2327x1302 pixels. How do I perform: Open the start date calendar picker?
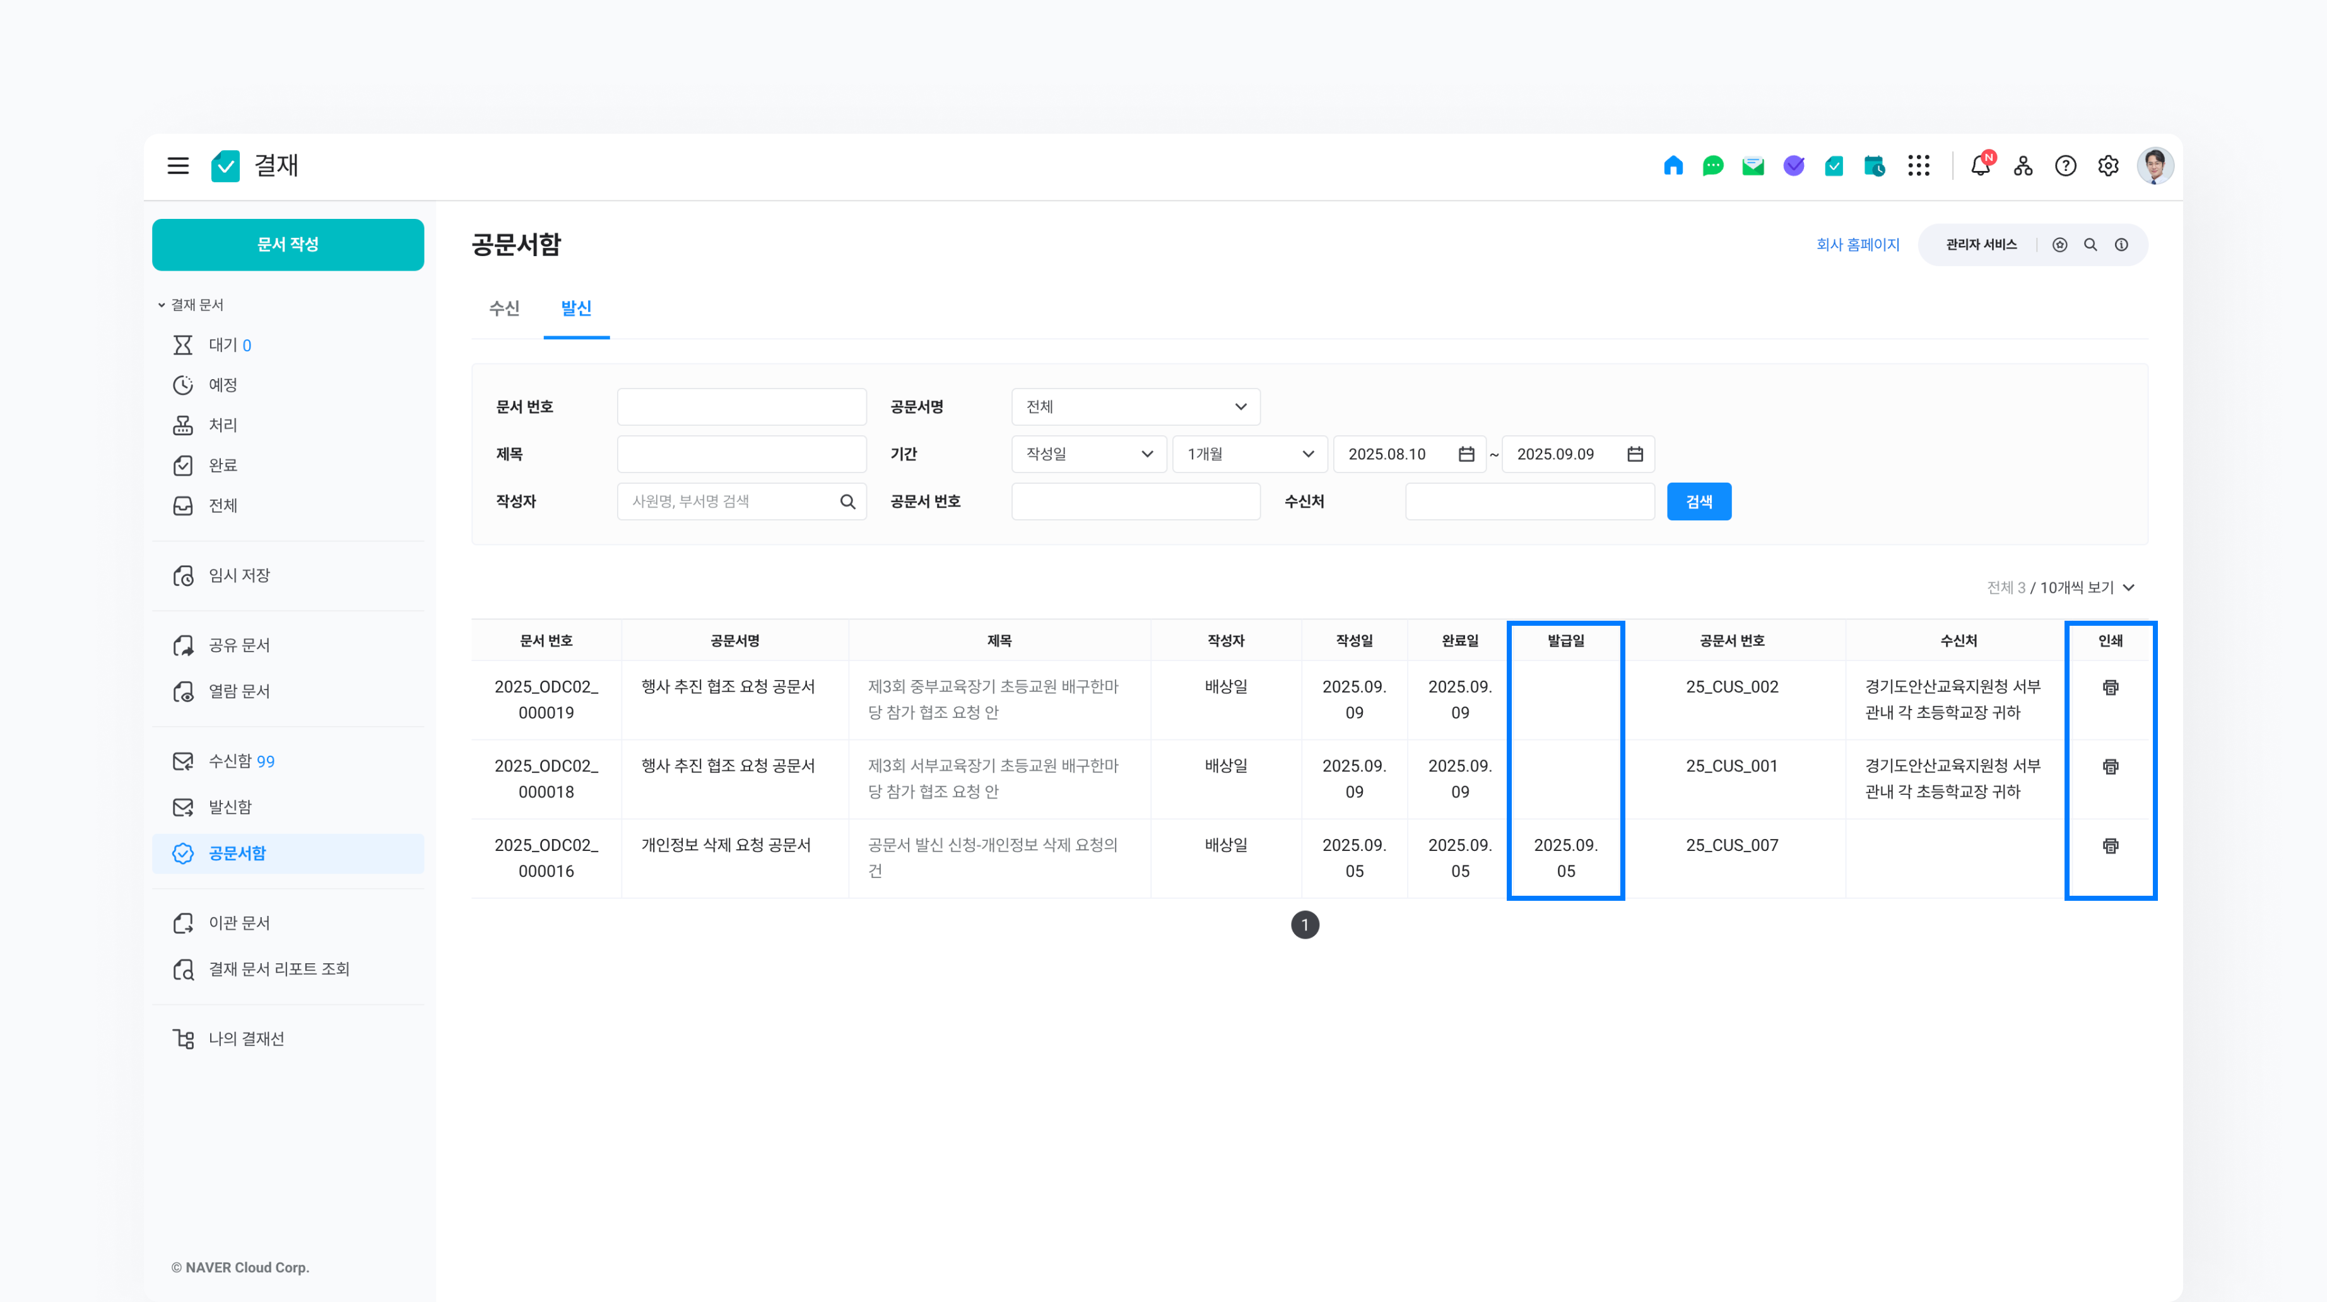tap(1466, 454)
